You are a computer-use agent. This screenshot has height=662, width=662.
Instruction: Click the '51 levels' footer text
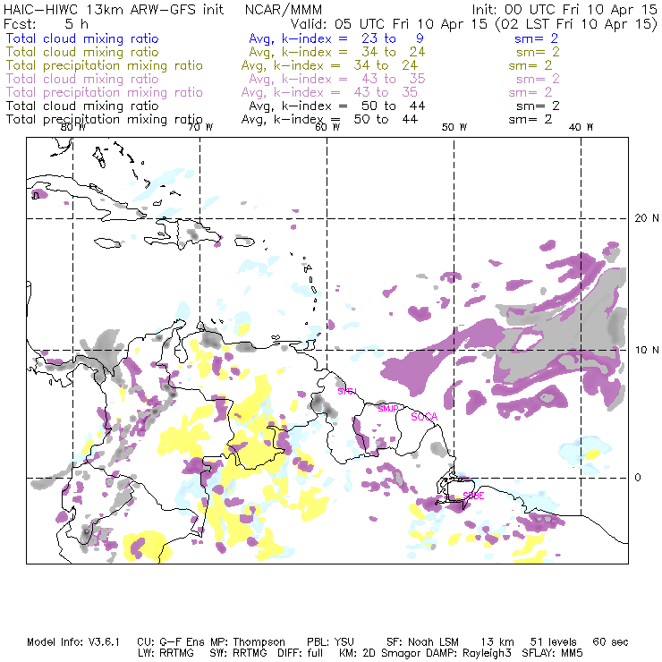click(x=554, y=642)
